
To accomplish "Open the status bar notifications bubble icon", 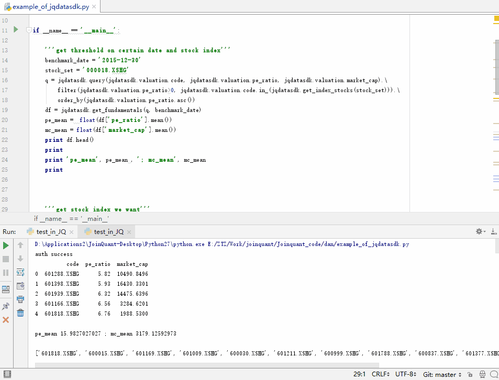I will [x=494, y=375].
